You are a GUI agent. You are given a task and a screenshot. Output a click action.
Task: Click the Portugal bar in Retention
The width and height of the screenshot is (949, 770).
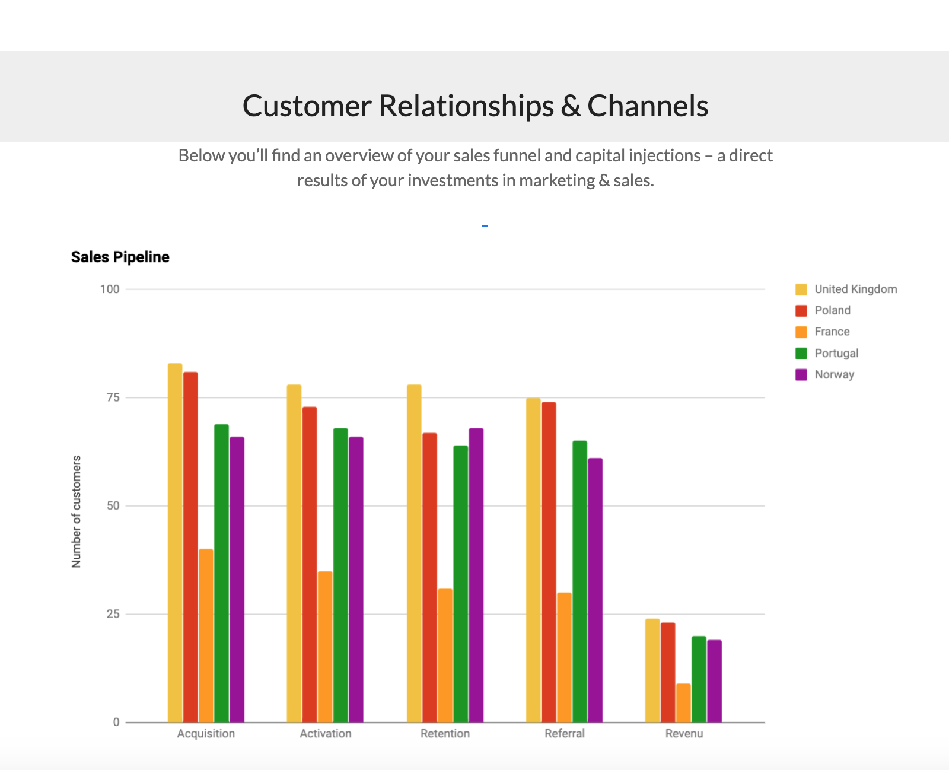coord(460,584)
